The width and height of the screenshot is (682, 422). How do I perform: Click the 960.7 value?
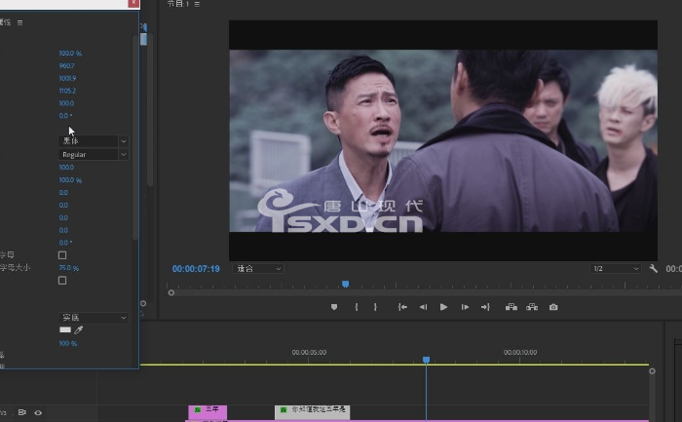tap(66, 65)
